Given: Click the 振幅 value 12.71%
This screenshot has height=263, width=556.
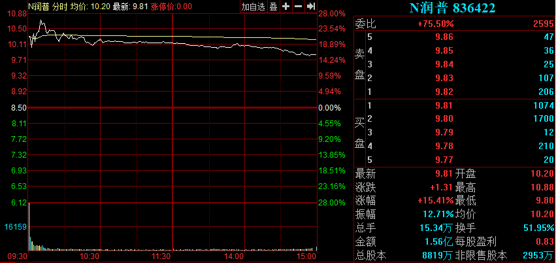Looking at the screenshot, I should [438, 215].
